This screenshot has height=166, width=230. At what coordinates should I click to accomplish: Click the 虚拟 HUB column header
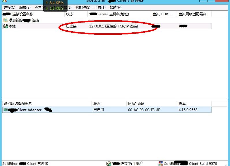(163, 14)
